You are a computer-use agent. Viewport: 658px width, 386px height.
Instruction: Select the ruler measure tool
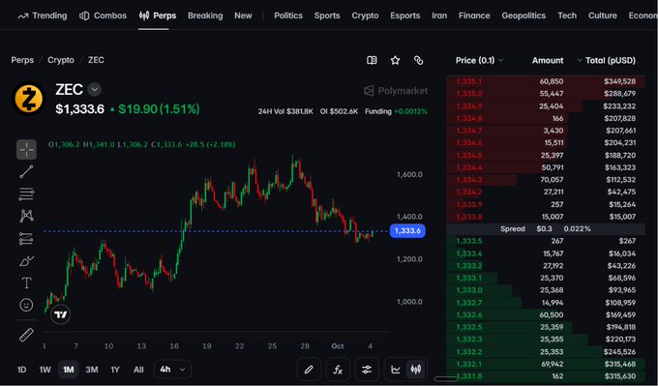tap(26, 335)
